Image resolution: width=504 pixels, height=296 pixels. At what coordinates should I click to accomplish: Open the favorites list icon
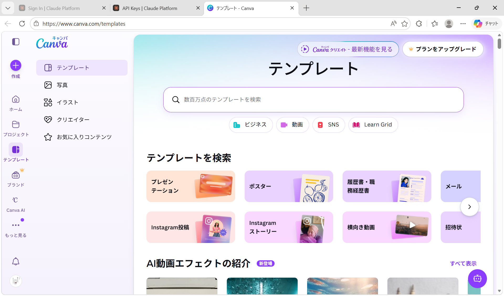[x=435, y=24]
